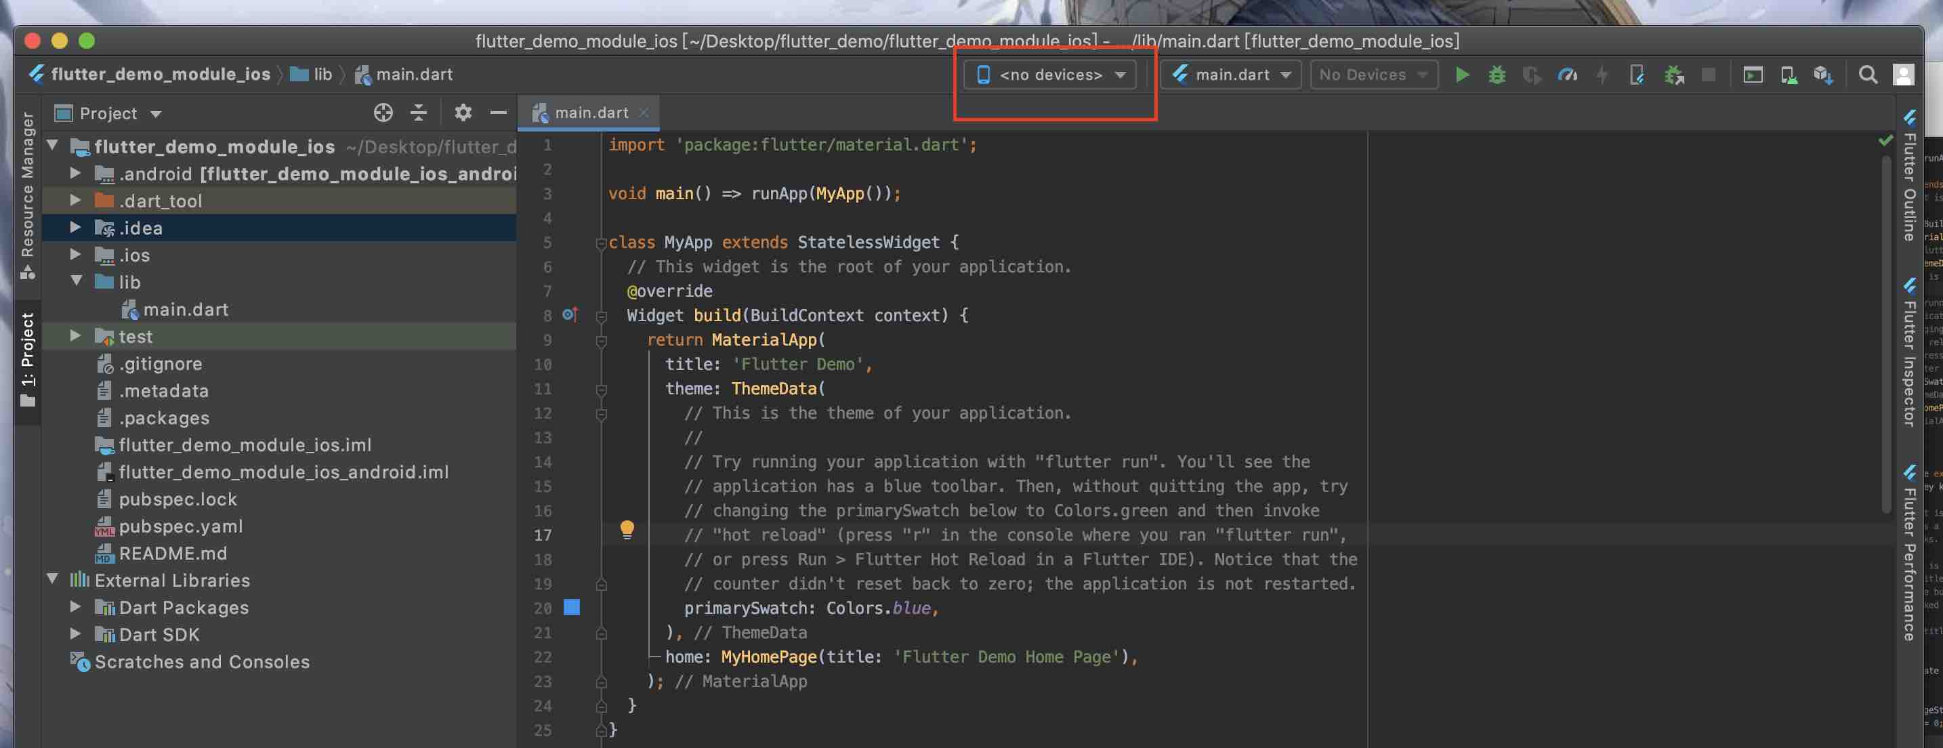Image resolution: width=1943 pixels, height=748 pixels.
Task: Open Project panel gear settings
Action: click(462, 113)
